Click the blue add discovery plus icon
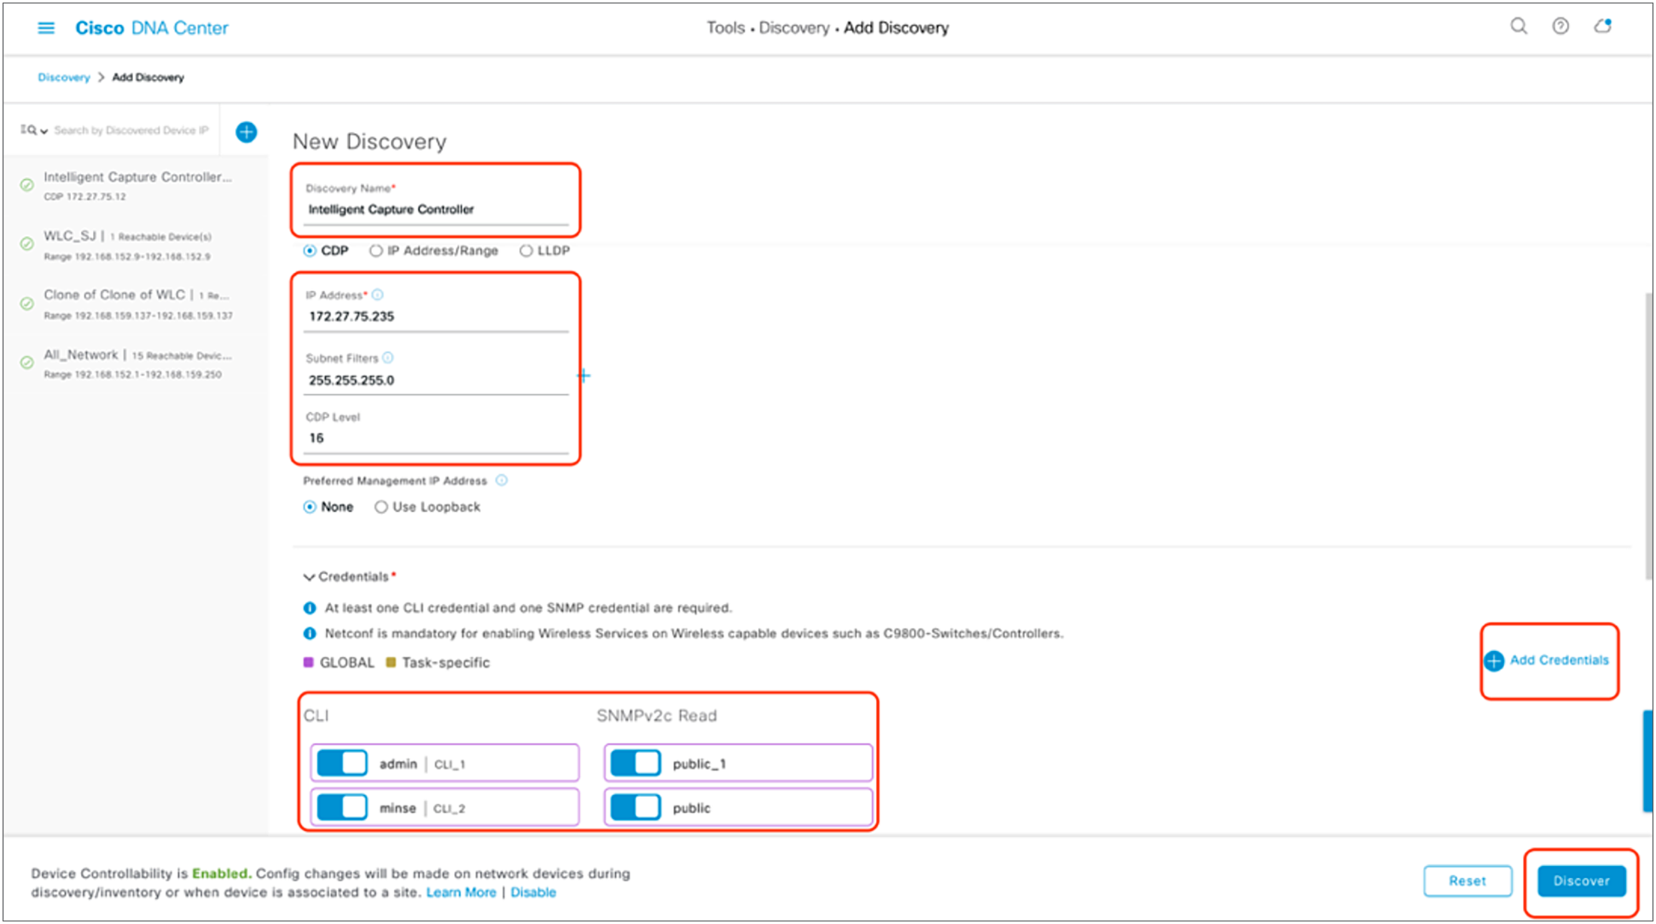1656x924 pixels. (x=247, y=132)
